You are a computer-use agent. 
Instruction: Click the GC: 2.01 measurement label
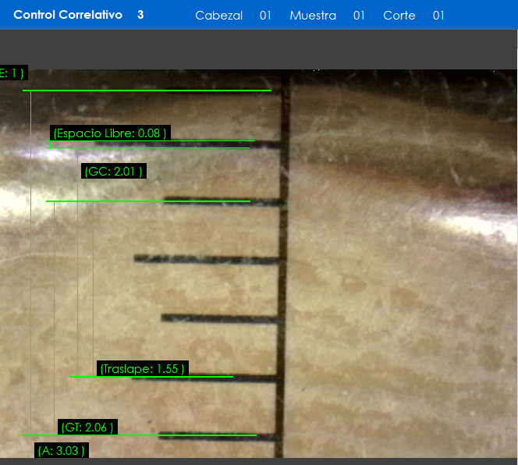(113, 172)
